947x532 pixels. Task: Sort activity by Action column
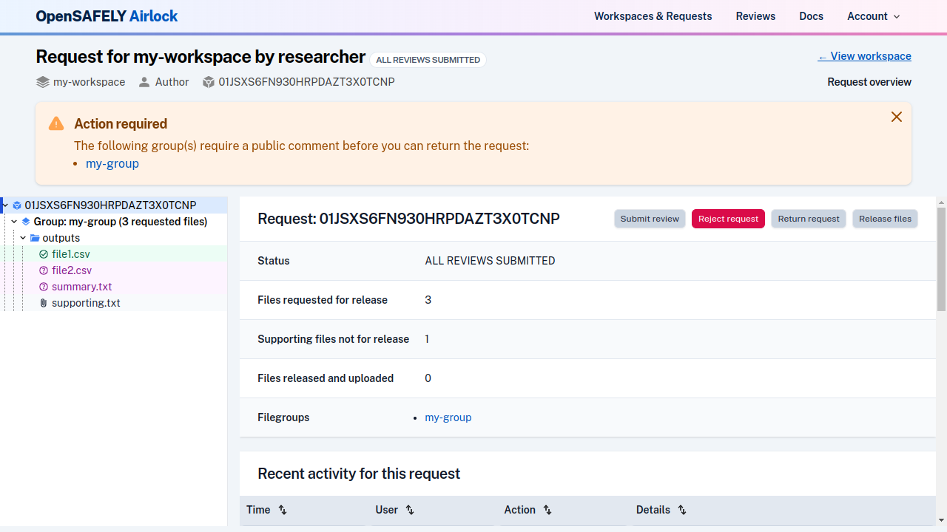click(547, 510)
